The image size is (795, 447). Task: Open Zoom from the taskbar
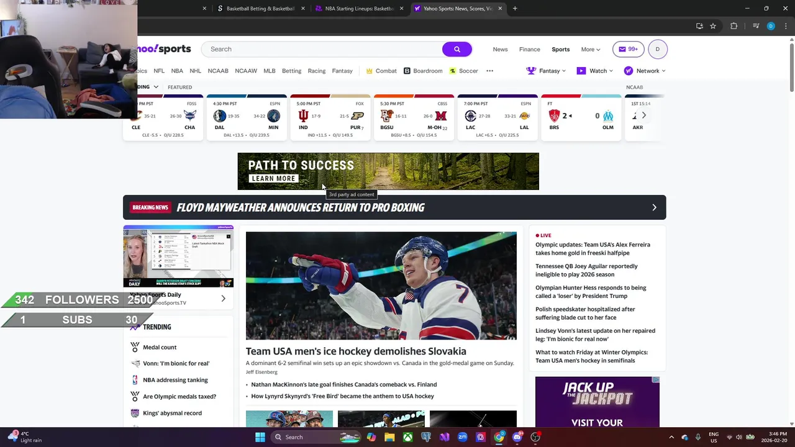(462, 437)
